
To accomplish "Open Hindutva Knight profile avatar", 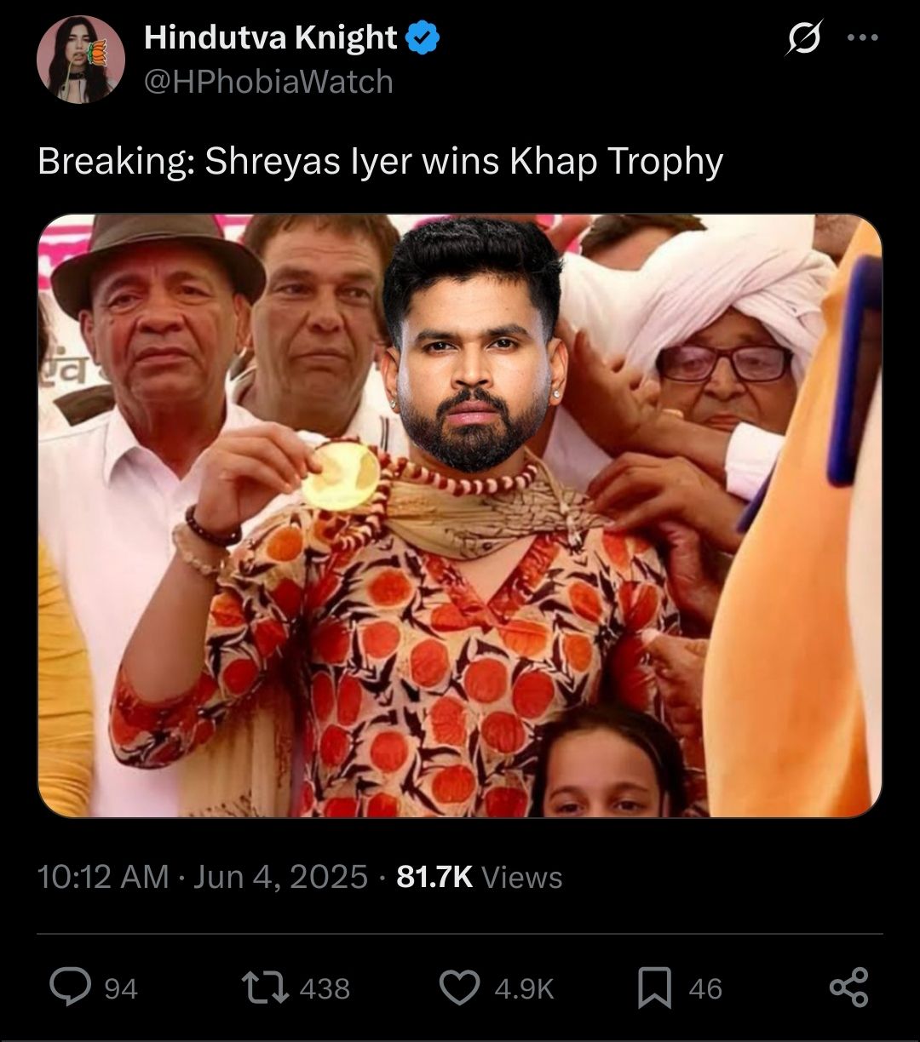I will click(81, 59).
